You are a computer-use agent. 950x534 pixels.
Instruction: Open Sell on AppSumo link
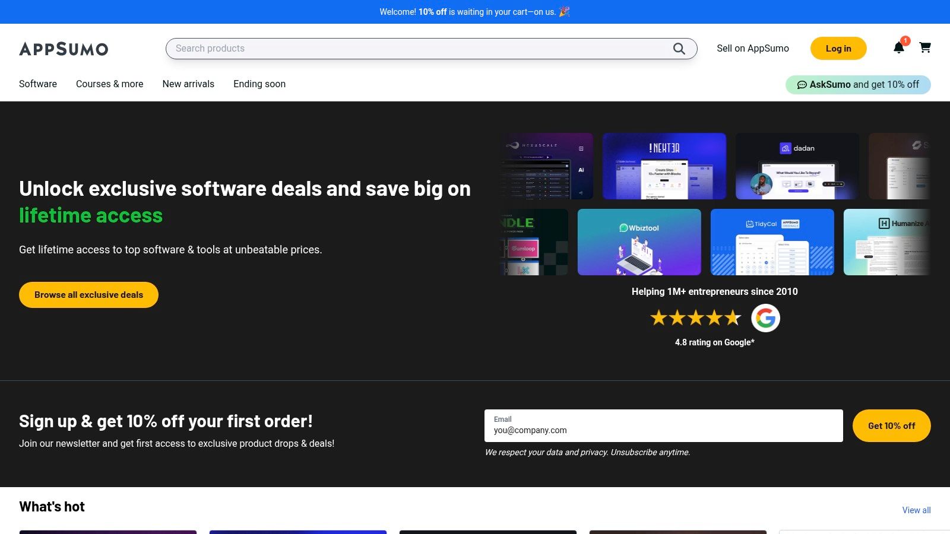point(753,49)
